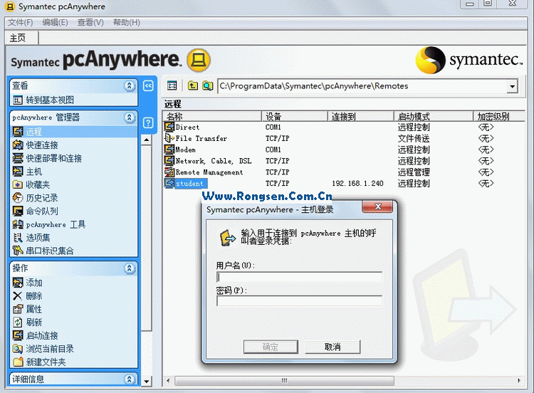Collapse the 操作 actions panel
Image resolution: width=534 pixels, height=393 pixels.
coord(130,268)
